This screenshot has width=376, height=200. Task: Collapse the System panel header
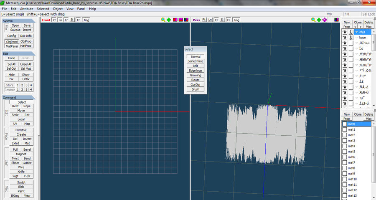tap(19, 21)
